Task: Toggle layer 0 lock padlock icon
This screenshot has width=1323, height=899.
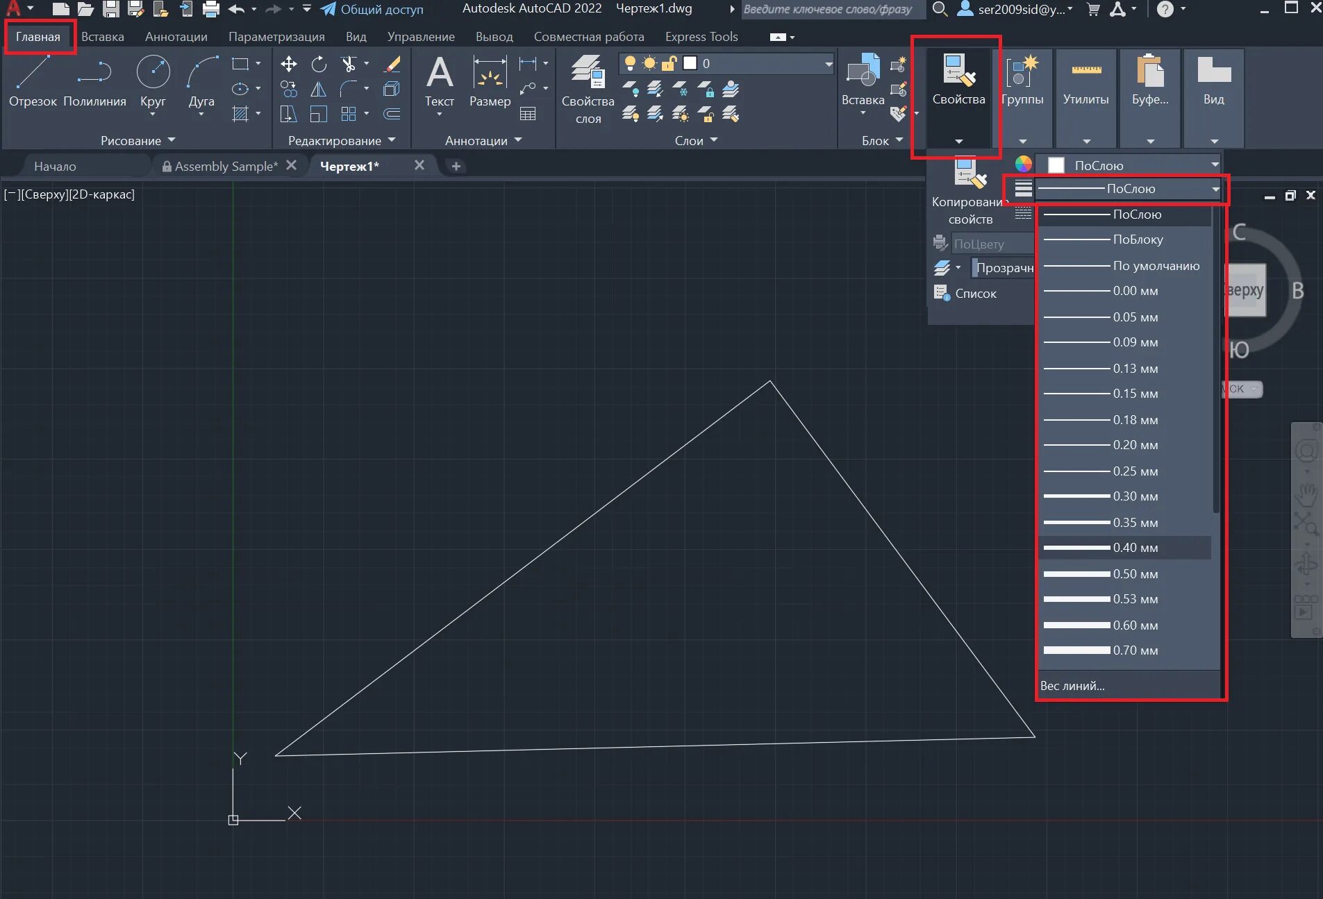Action: 669,64
